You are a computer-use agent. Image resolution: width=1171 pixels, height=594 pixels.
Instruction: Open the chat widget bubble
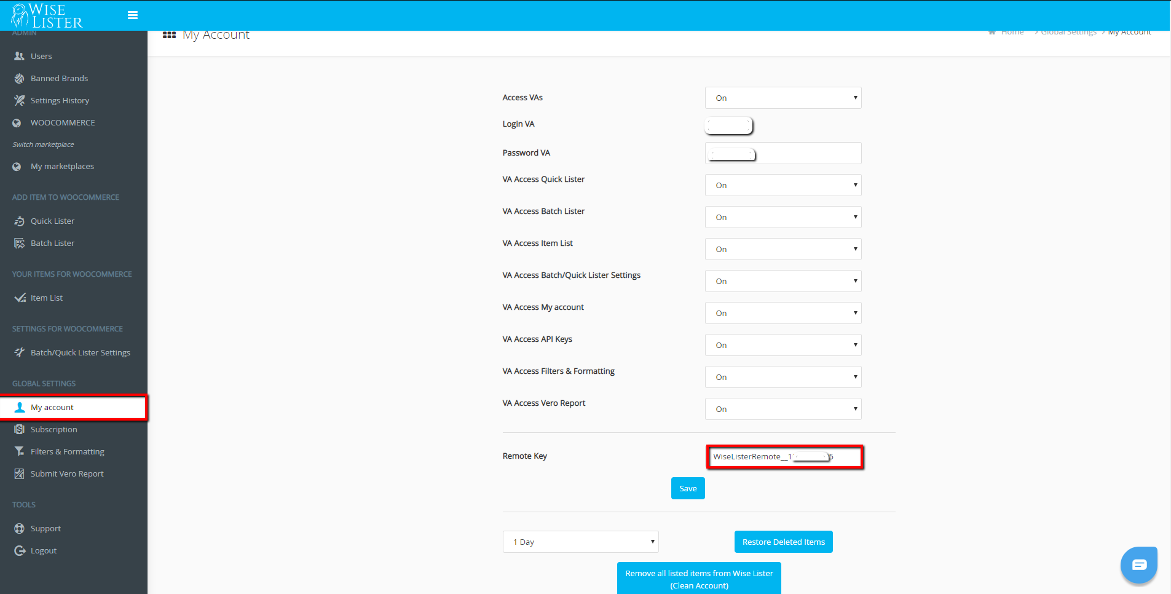[1139, 564]
